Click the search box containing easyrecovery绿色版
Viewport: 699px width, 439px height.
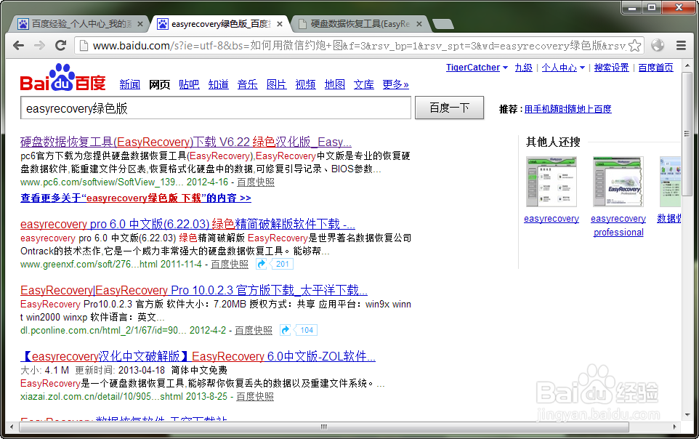point(216,108)
